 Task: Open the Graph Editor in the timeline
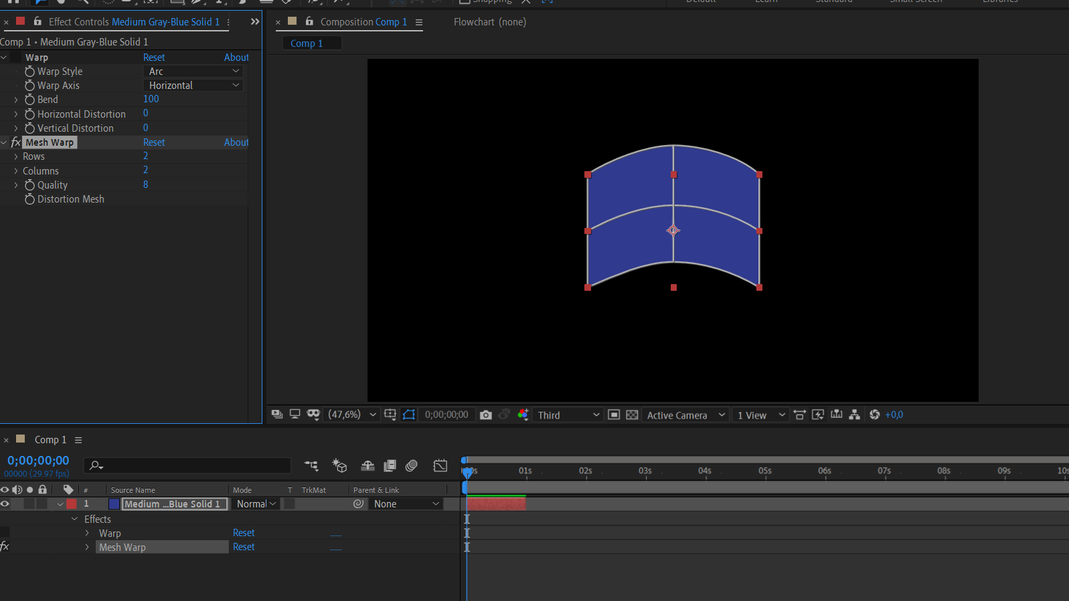click(x=440, y=466)
